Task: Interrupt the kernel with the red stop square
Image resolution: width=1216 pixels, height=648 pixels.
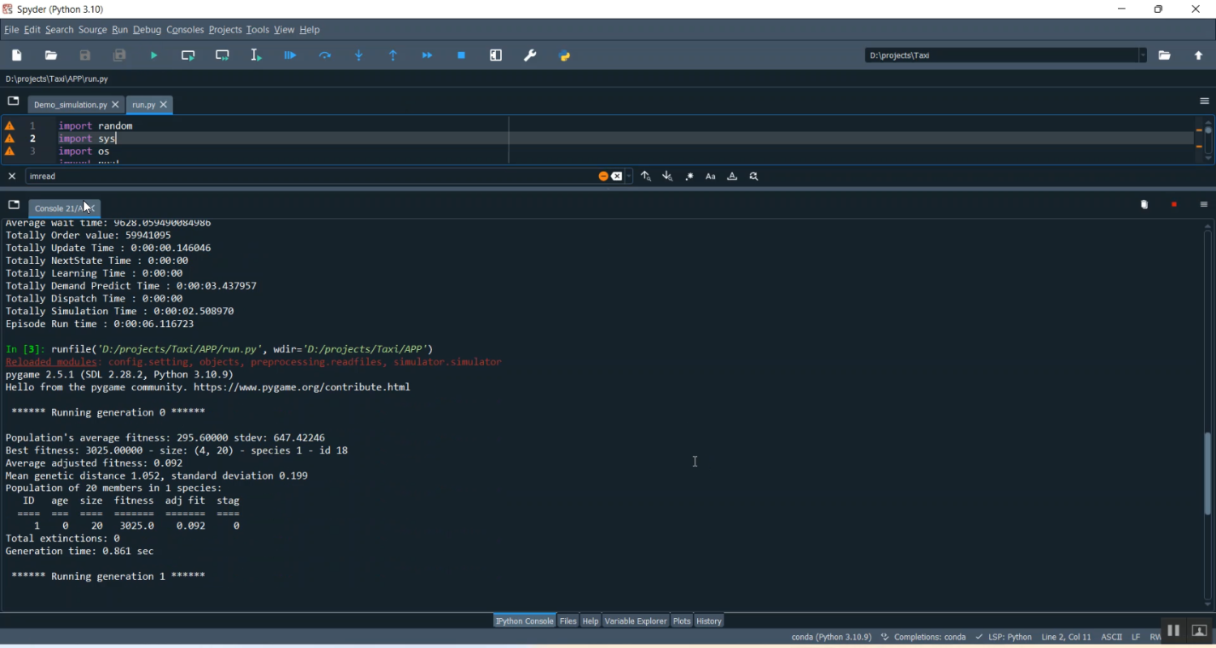Action: [1174, 205]
